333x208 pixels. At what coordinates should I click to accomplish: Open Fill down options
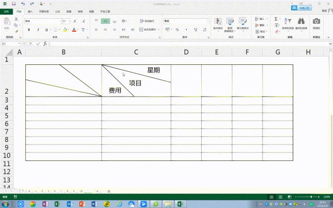[277, 25]
